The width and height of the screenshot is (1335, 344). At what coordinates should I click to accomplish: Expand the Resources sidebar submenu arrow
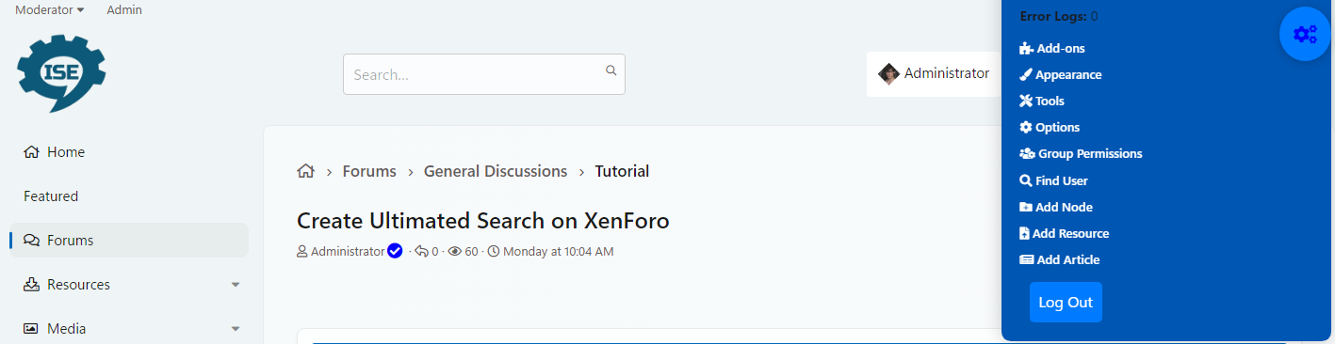[x=236, y=285]
